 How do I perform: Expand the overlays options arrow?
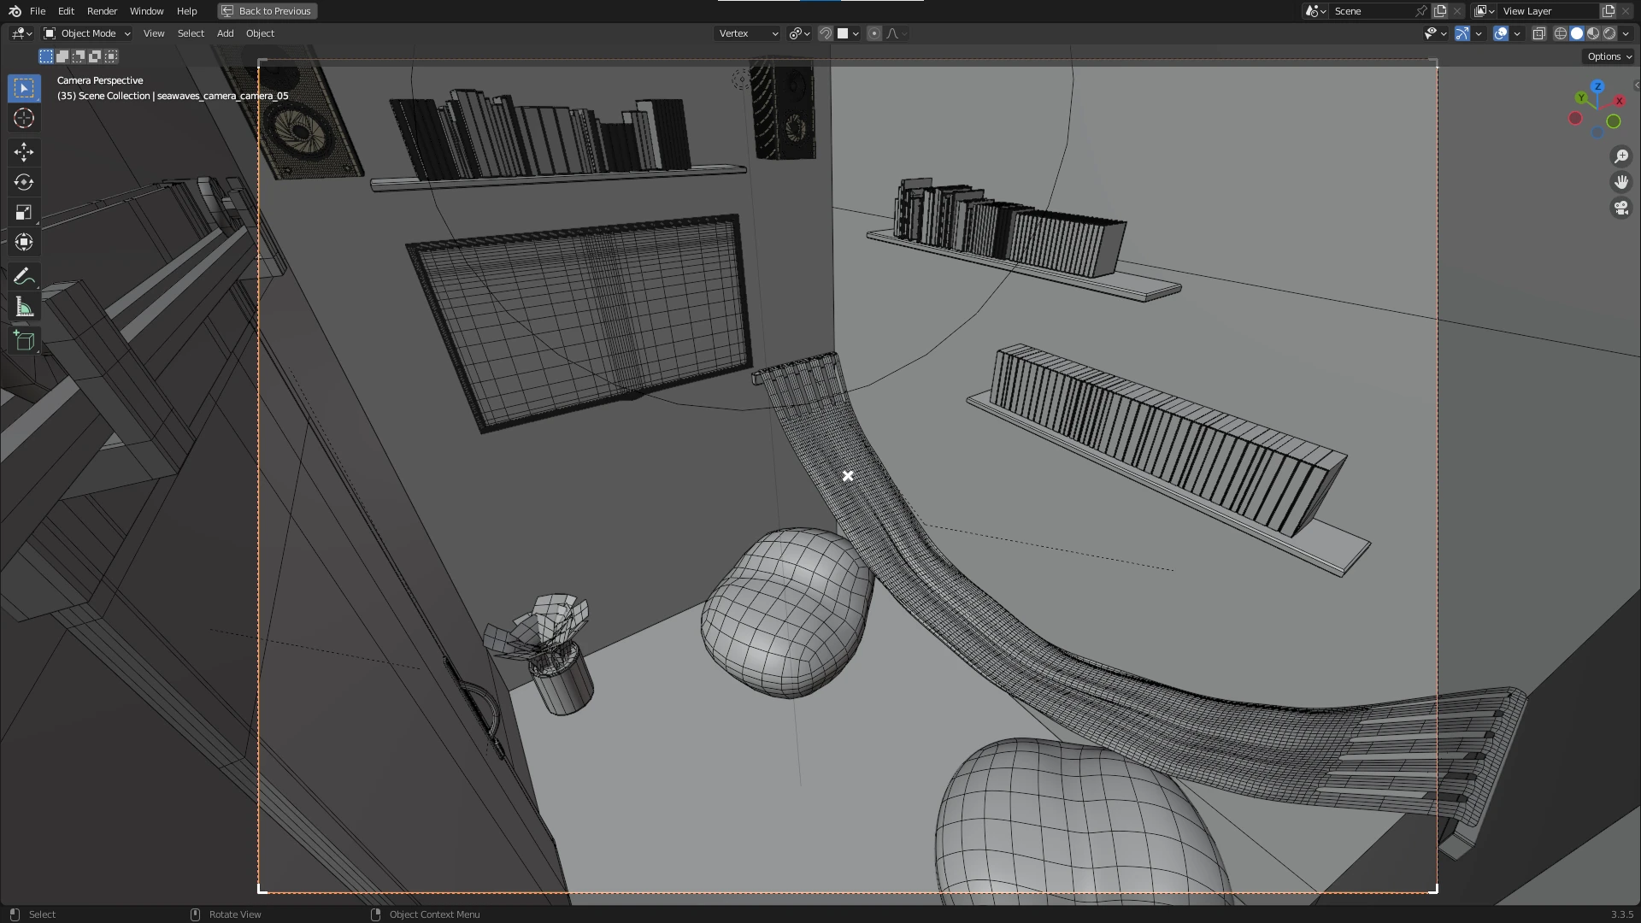[x=1517, y=33]
